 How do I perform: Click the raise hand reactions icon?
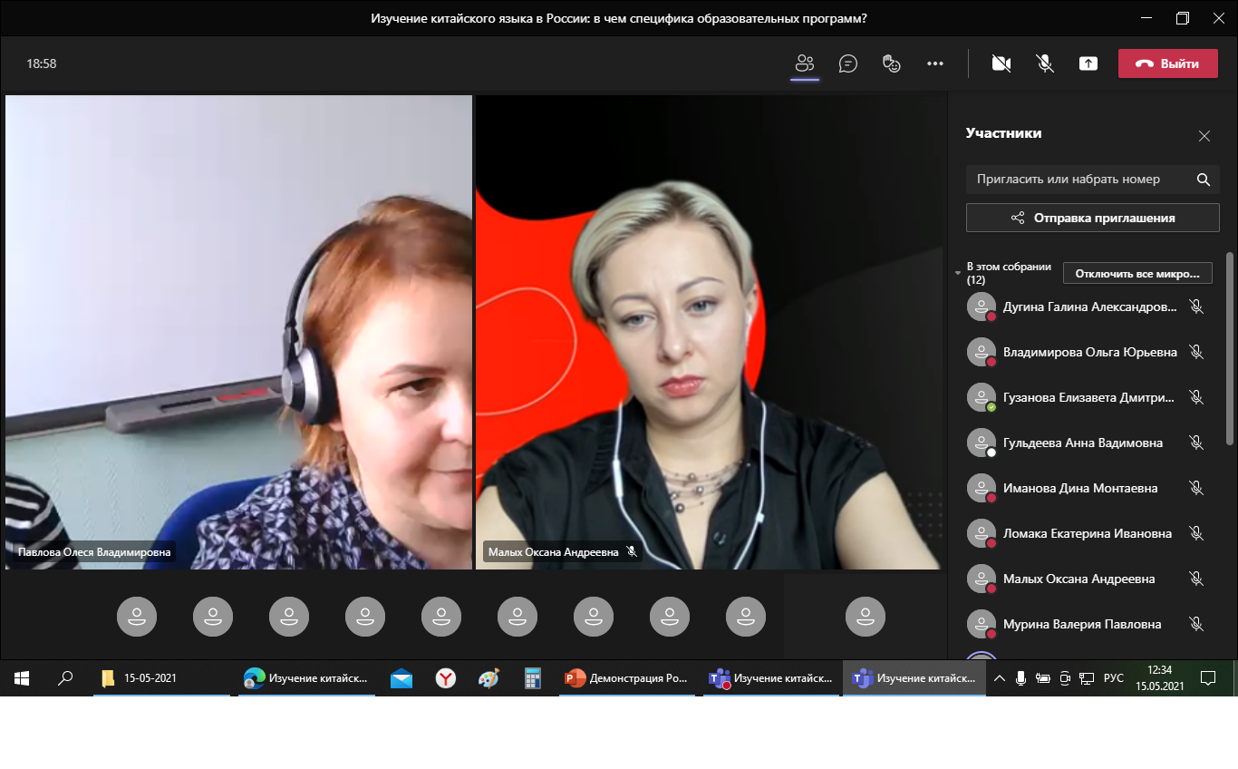click(892, 63)
